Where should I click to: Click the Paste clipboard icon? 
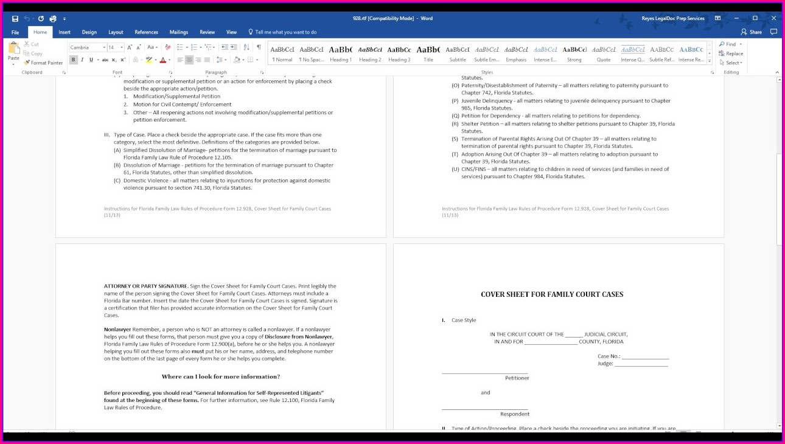point(13,47)
